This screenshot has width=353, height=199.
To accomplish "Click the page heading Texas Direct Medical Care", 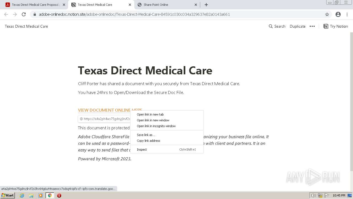I will pos(145,70).
